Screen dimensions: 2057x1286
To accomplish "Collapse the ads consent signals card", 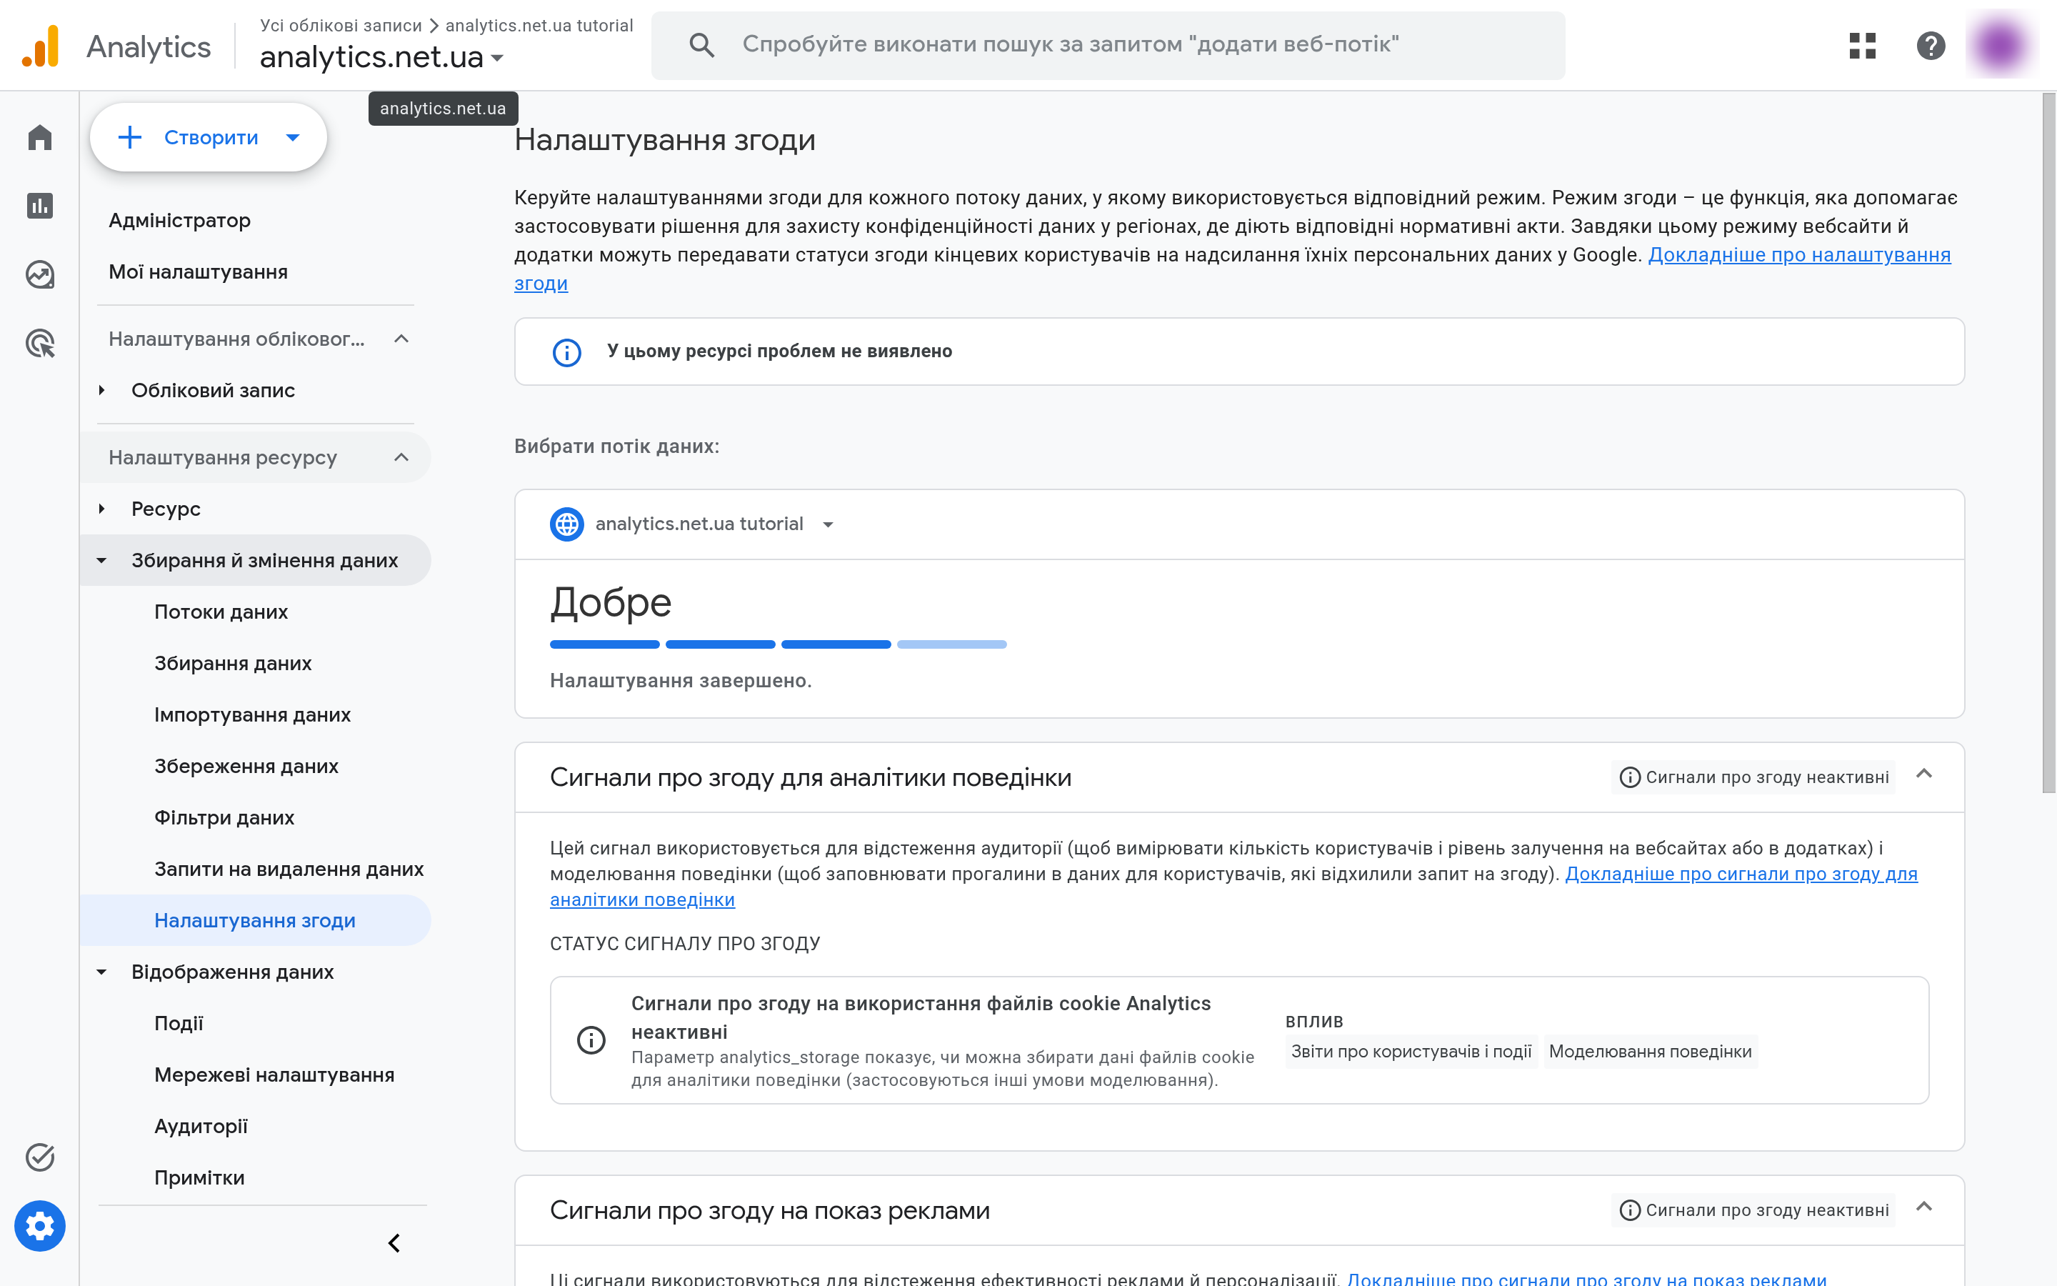I will pos(1923,1207).
